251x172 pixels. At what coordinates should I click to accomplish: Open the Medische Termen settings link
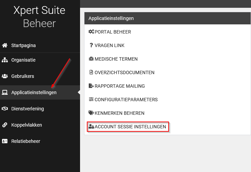pyautogui.click(x=116, y=59)
